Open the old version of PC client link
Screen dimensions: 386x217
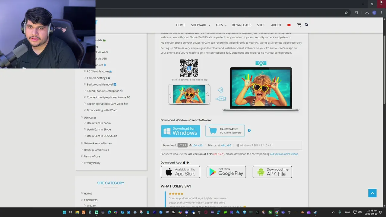[284, 154]
